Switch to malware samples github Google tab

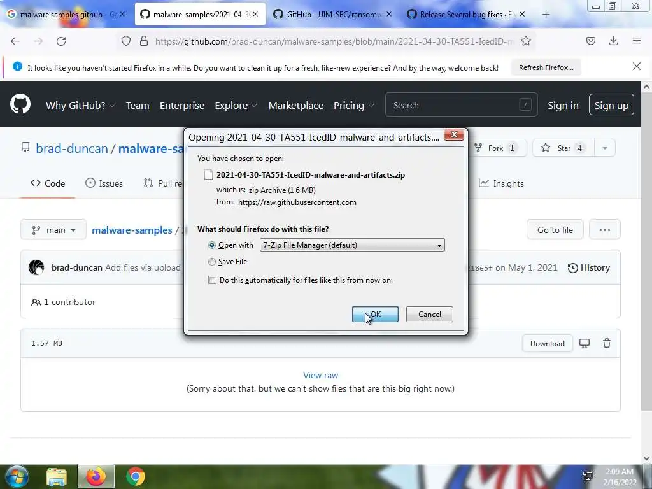click(x=66, y=14)
